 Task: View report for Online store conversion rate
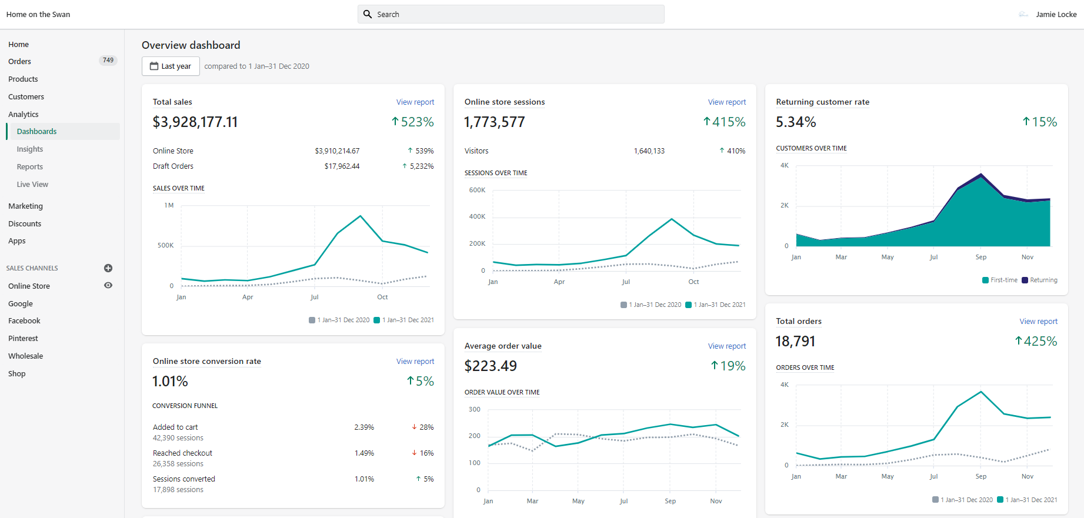[415, 361]
